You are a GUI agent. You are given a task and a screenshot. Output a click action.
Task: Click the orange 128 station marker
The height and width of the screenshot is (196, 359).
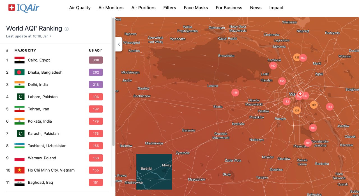pyautogui.click(x=296, y=57)
